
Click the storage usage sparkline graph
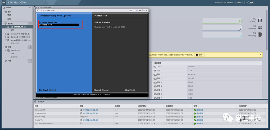pyautogui.click(x=222, y=35)
